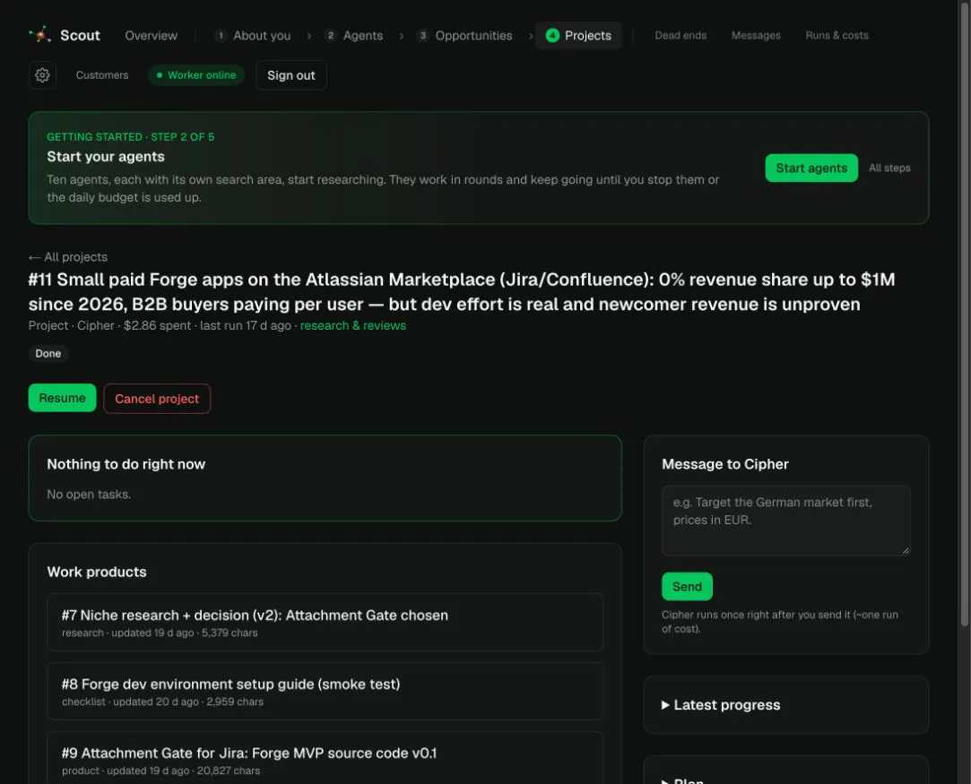Click the Scout logo icon
The height and width of the screenshot is (784, 971).
point(40,35)
